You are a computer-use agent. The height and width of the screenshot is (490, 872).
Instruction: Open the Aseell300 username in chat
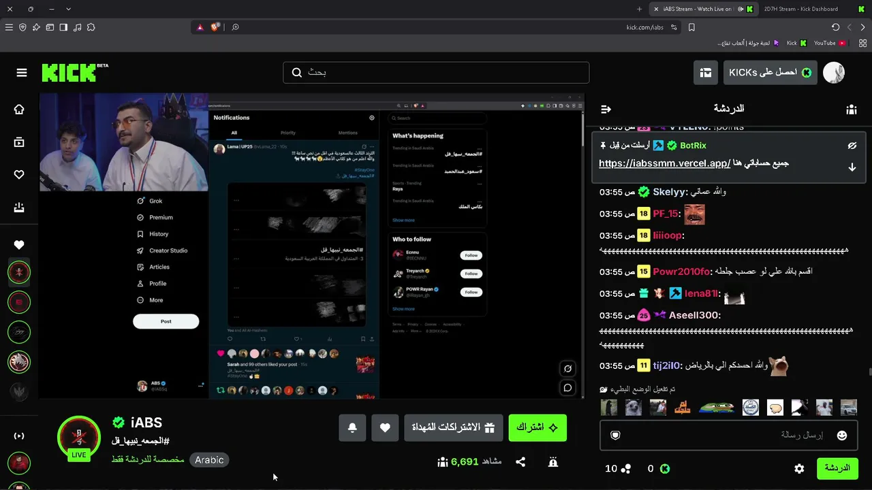tap(695, 315)
